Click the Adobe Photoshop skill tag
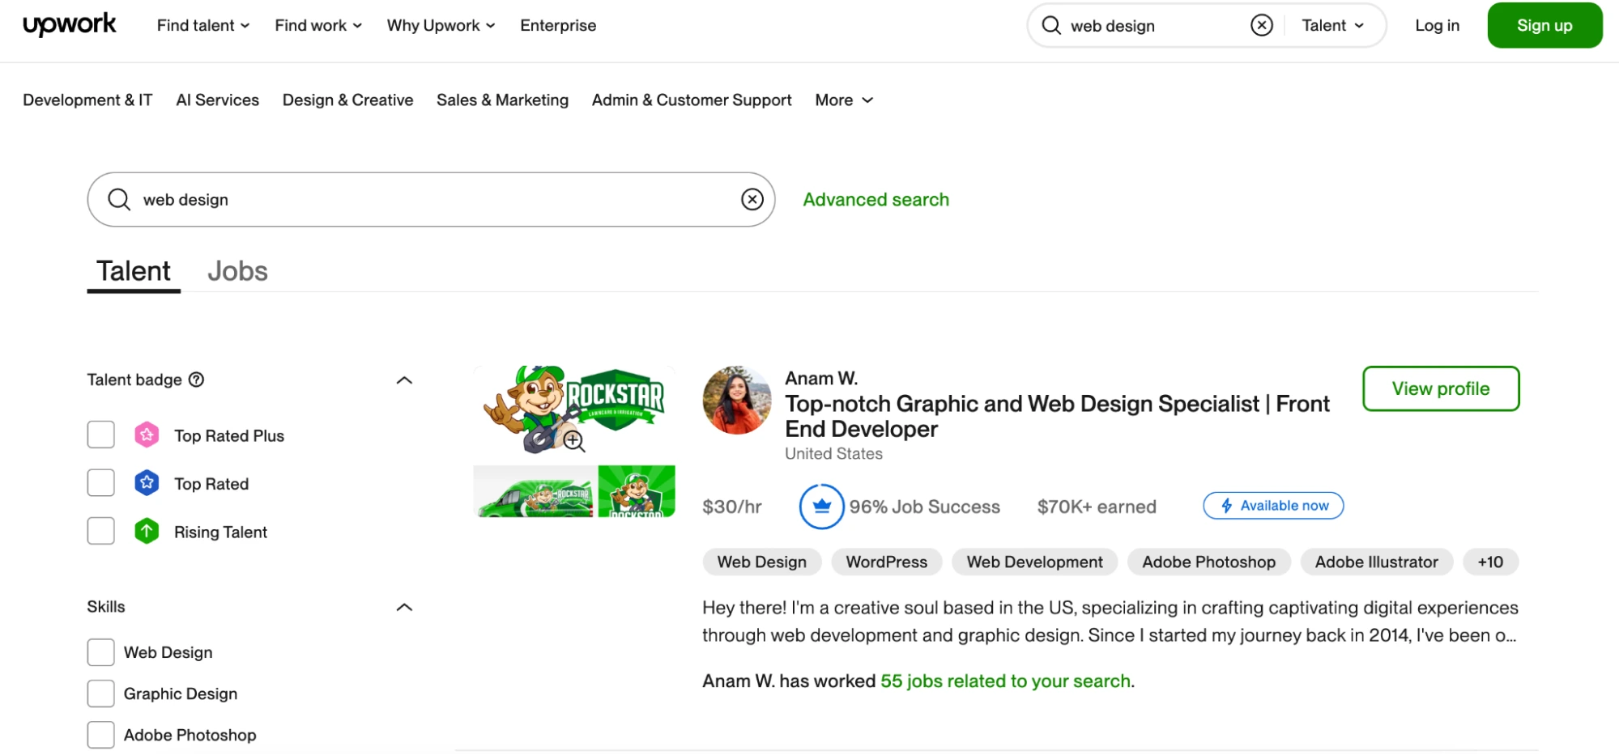This screenshot has height=755, width=1619. [1209, 562]
